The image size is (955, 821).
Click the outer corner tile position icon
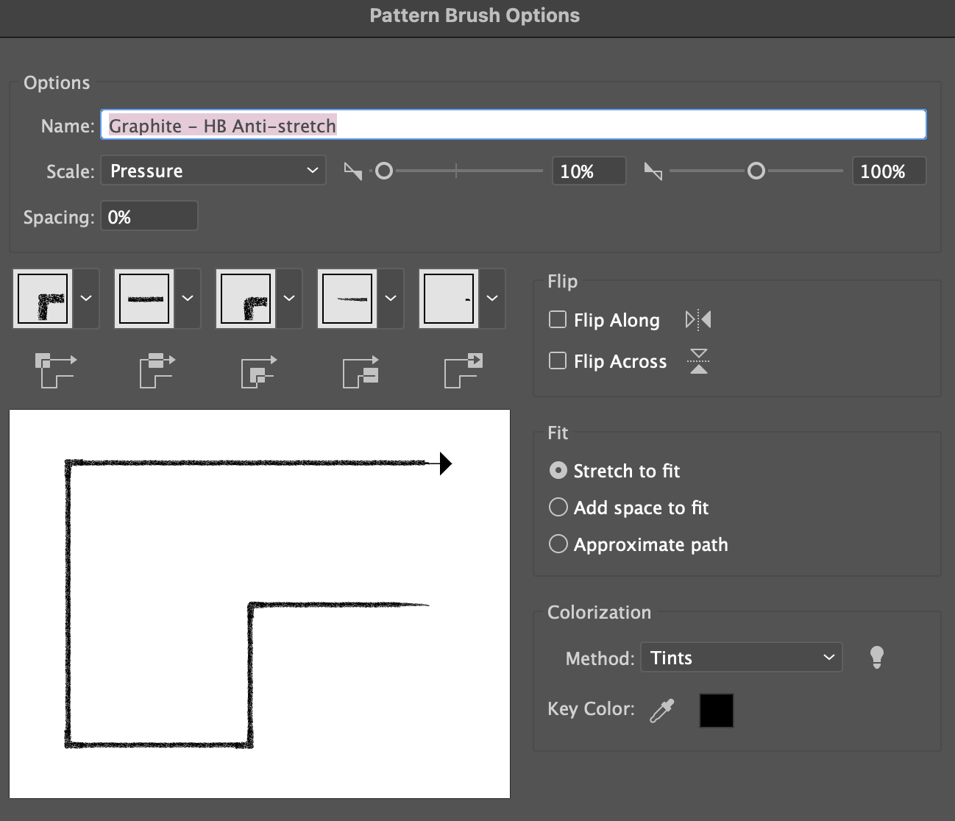coord(56,370)
